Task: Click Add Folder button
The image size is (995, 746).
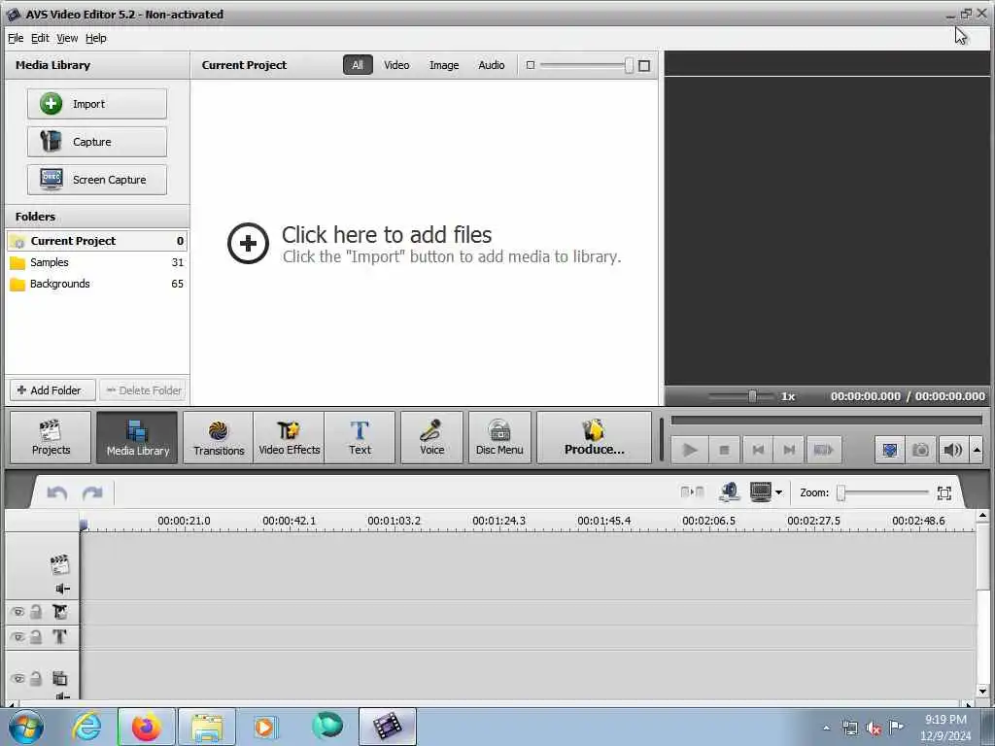Action: click(x=52, y=390)
